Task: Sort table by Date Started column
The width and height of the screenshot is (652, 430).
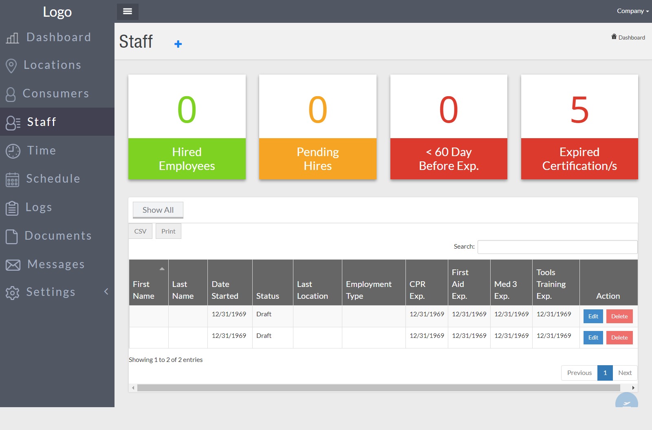Action: pos(230,282)
